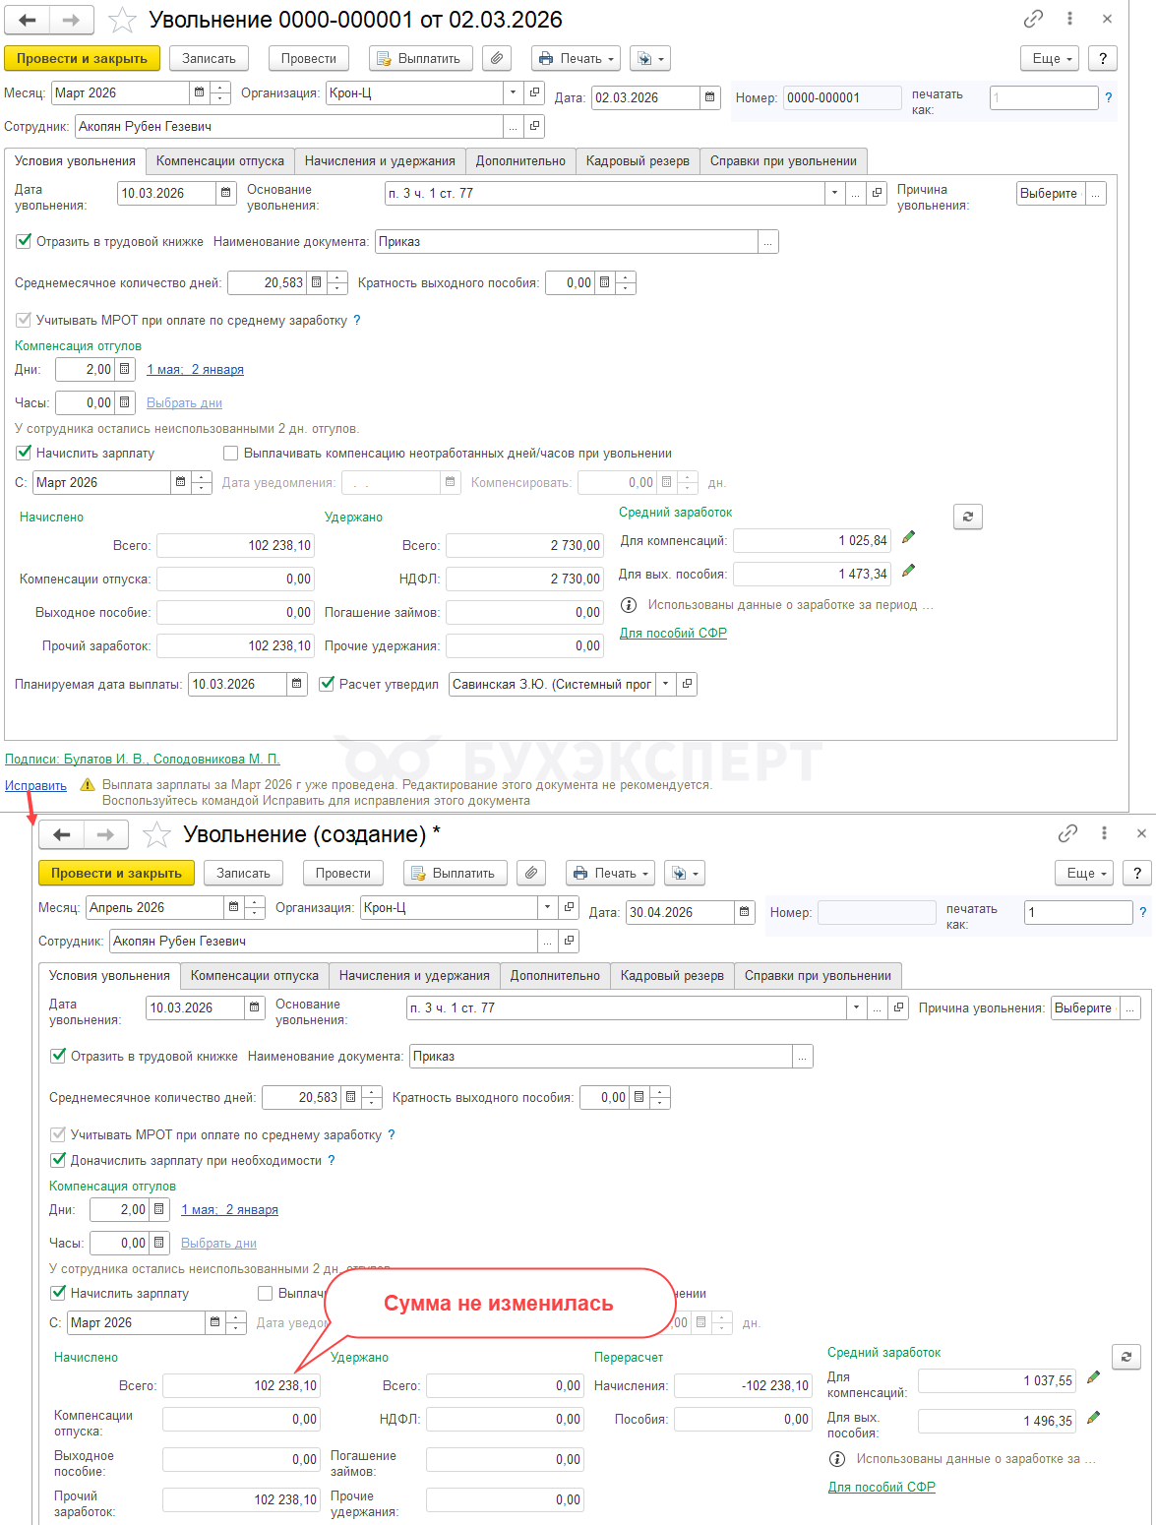
Task: Add top document to favorites with the star icon
Action: [x=122, y=20]
